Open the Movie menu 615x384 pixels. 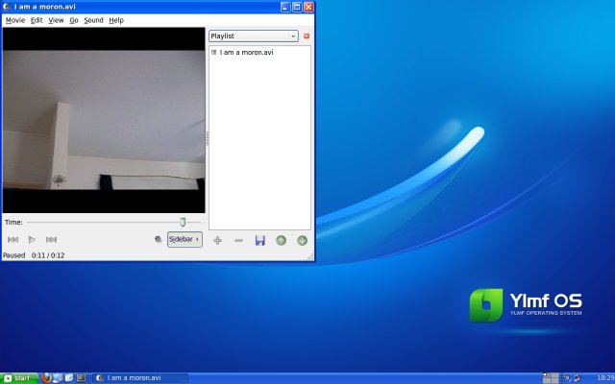15,19
